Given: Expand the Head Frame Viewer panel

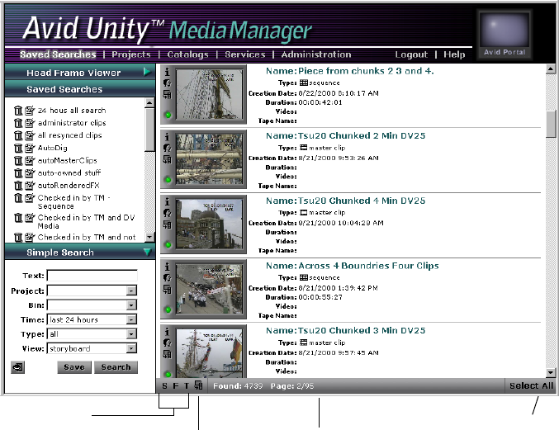Looking at the screenshot, I should click(x=147, y=72).
